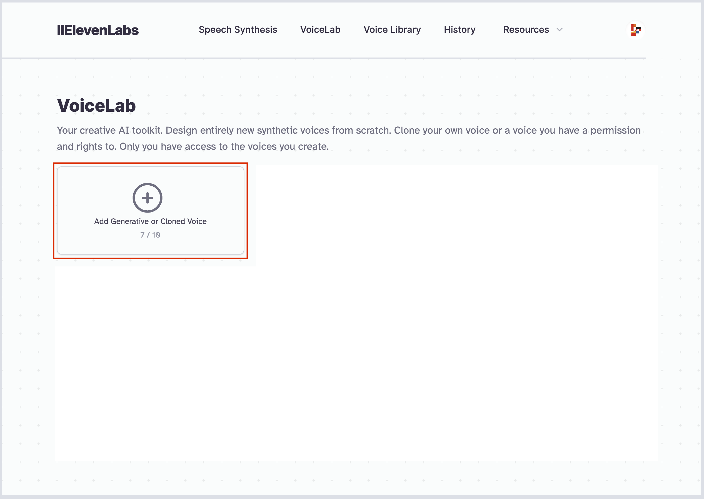Go to the VoiceLab tab

[x=320, y=29]
